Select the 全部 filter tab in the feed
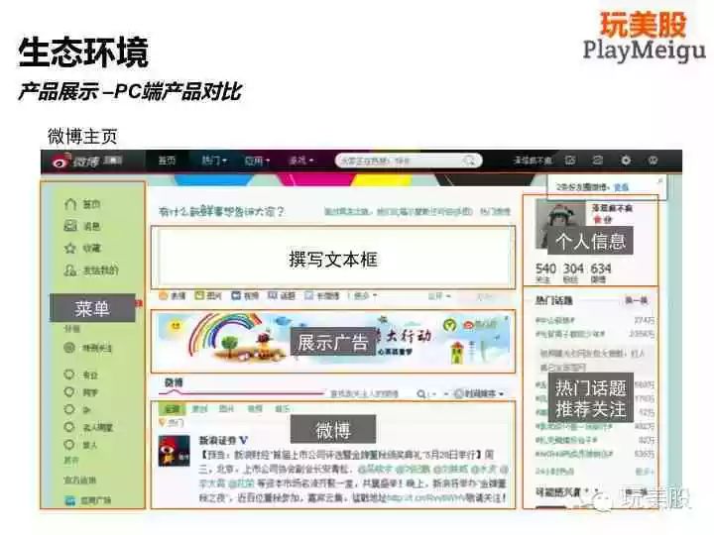714x535 pixels. click(x=172, y=409)
